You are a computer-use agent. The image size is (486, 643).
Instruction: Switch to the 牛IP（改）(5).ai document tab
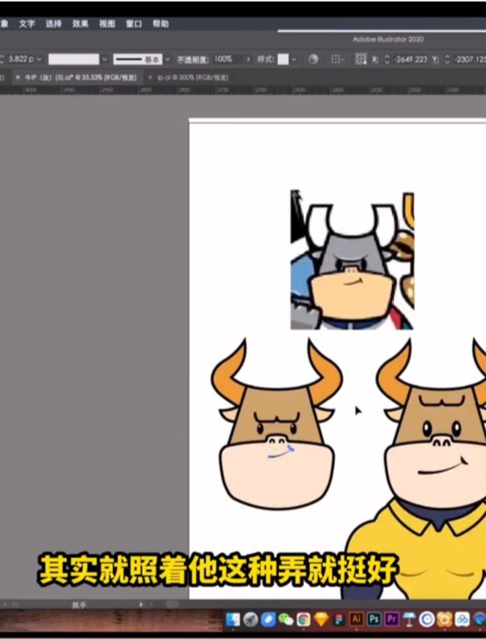tap(80, 77)
